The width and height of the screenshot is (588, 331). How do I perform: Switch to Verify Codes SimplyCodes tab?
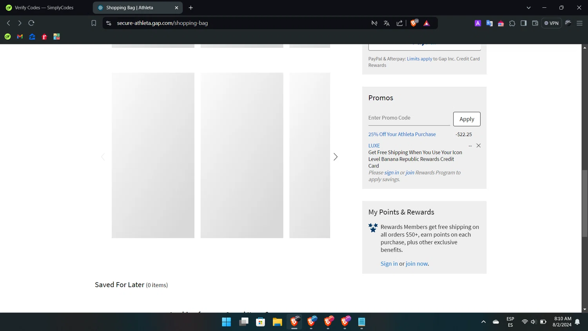(x=44, y=7)
